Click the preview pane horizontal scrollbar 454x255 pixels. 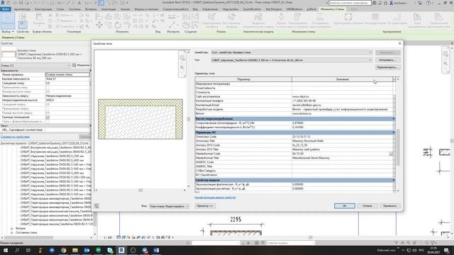(x=140, y=191)
